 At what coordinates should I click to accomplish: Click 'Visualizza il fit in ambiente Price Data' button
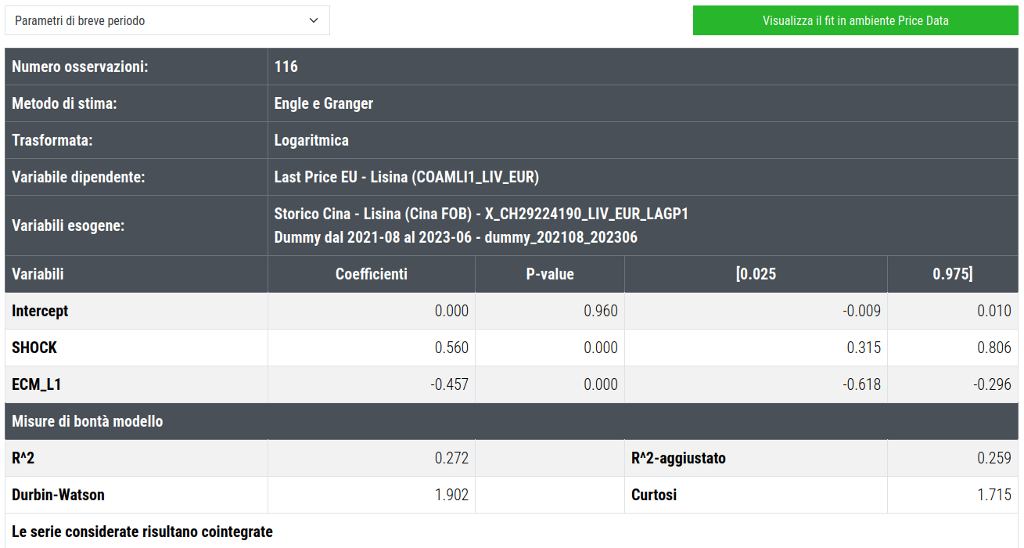[x=856, y=20]
